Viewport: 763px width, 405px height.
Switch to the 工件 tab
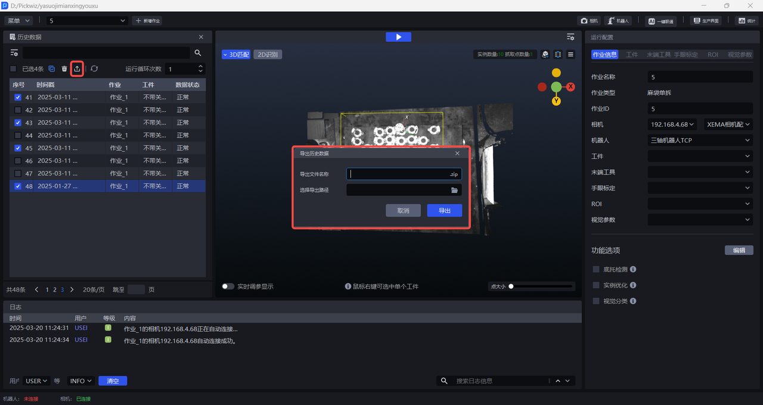pyautogui.click(x=631, y=55)
